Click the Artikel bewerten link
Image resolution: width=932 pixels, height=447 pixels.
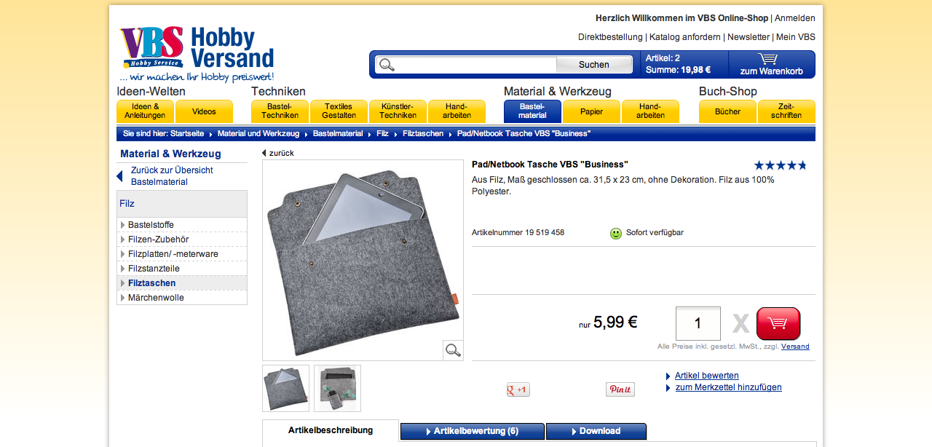(706, 376)
